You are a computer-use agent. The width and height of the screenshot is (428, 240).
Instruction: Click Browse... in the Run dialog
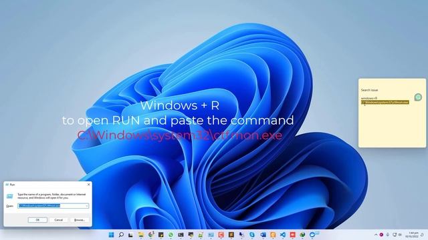click(80, 220)
